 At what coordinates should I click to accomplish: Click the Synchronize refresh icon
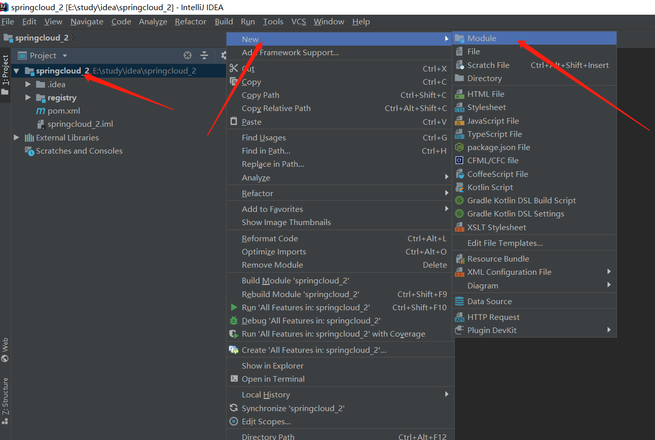click(x=234, y=408)
